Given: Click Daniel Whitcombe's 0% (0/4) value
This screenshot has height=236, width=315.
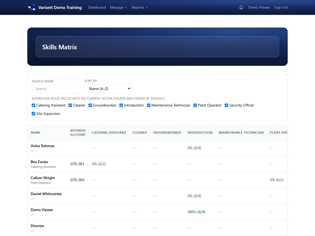Looking at the screenshot, I should click(x=194, y=196).
